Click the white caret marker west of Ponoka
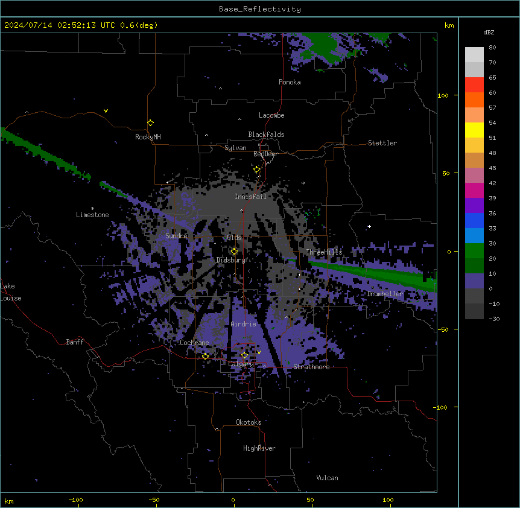This screenshot has height=508, width=520. click(x=221, y=89)
